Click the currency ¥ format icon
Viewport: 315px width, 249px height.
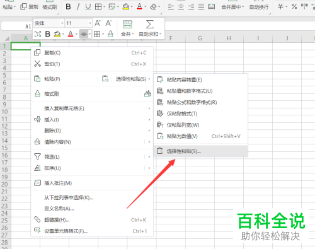[280, 7]
